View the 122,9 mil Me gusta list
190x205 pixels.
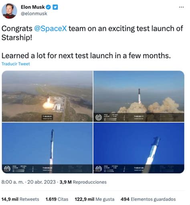[95, 199]
